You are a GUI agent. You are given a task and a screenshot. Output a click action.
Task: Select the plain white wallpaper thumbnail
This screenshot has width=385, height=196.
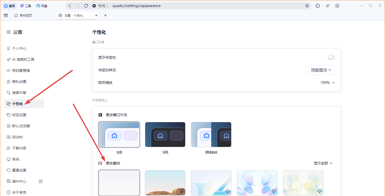pos(119,183)
